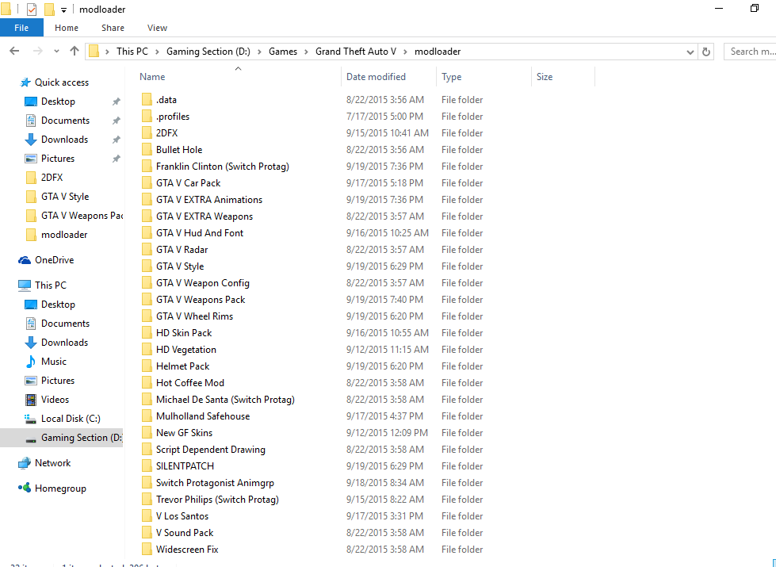Viewport: 776px width, 567px height.
Task: Click 'Grand Theft Auto V' breadcrumb
Action: [356, 52]
